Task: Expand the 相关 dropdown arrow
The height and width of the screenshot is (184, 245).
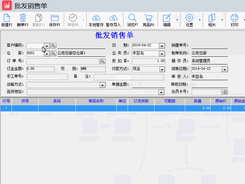Action: click(222, 20)
